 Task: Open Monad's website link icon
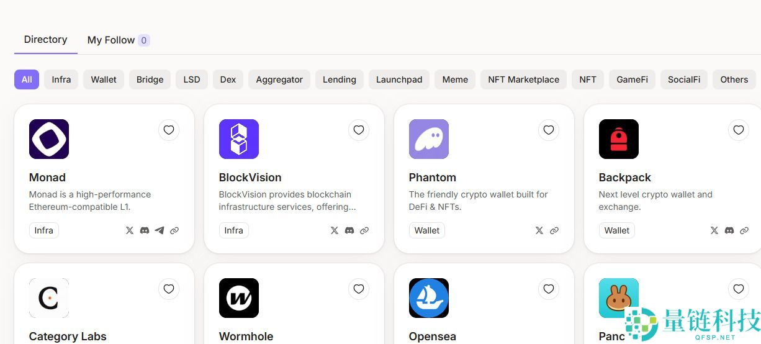tap(174, 230)
